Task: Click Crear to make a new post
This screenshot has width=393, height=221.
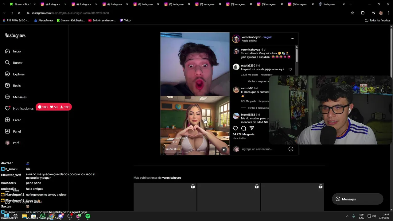Action: pyautogui.click(x=13, y=120)
